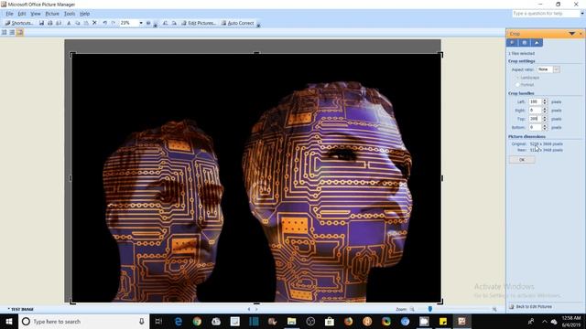Click the zoom slider thumb
The height and width of the screenshot is (329, 586).
pyautogui.click(x=430, y=309)
